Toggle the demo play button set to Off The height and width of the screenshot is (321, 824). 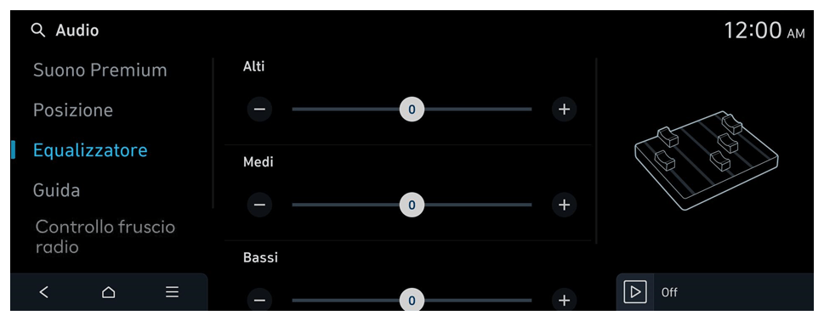point(635,292)
